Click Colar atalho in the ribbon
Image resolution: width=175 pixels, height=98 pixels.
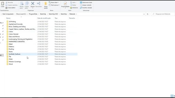point(10,8)
